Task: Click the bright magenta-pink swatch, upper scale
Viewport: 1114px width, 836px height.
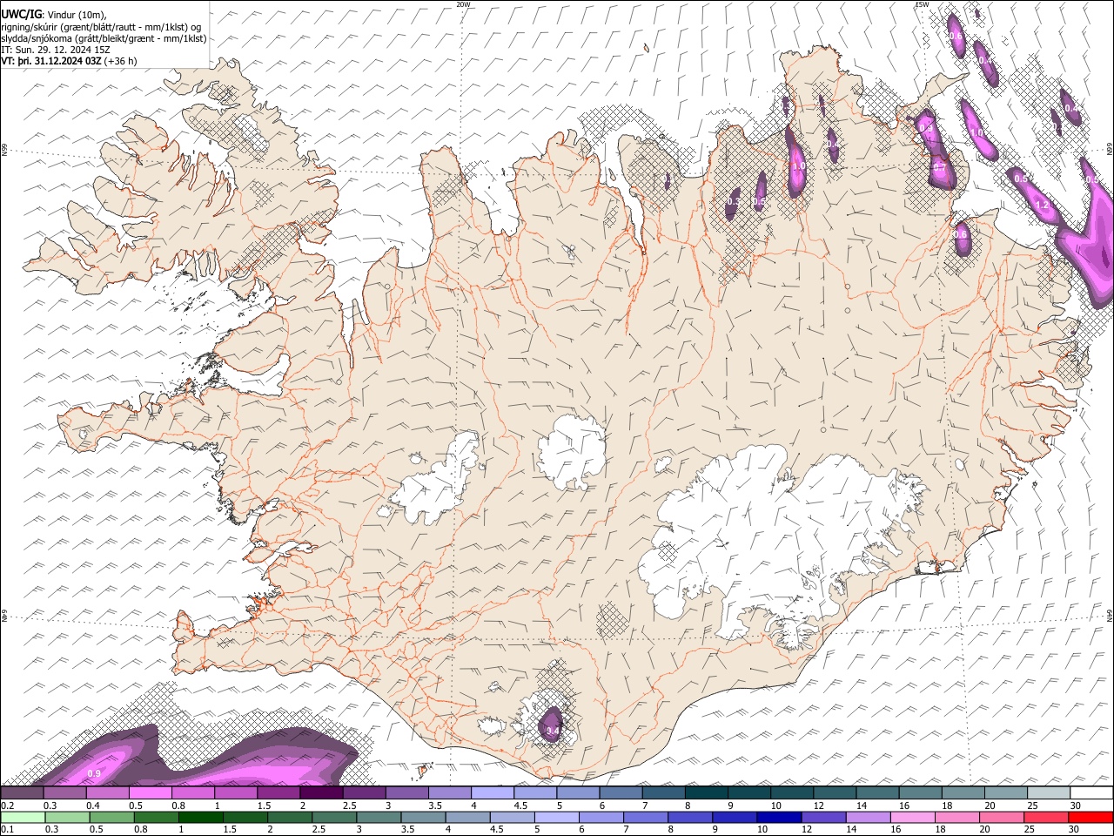Action: pyautogui.click(x=151, y=793)
